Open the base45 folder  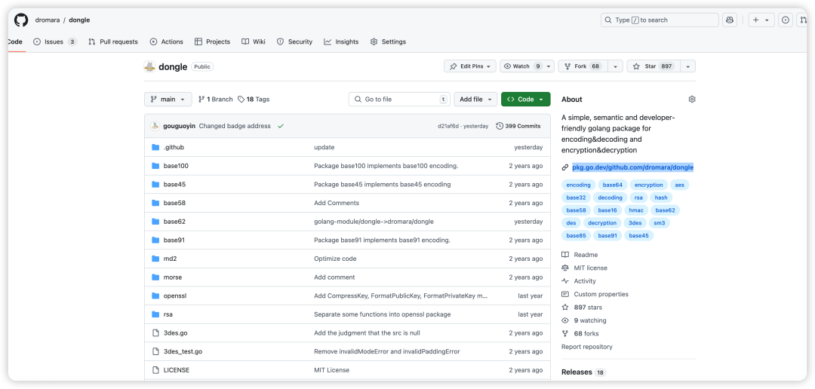click(x=174, y=185)
